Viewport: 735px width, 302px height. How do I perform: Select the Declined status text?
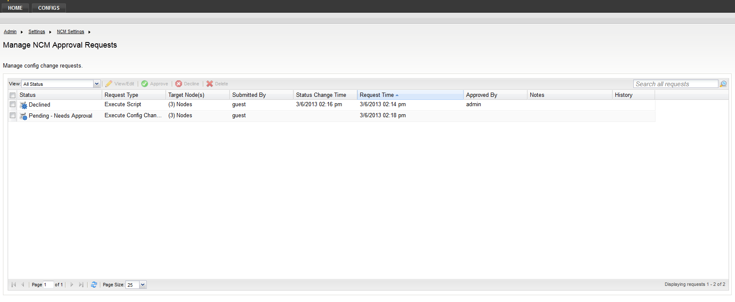40,104
